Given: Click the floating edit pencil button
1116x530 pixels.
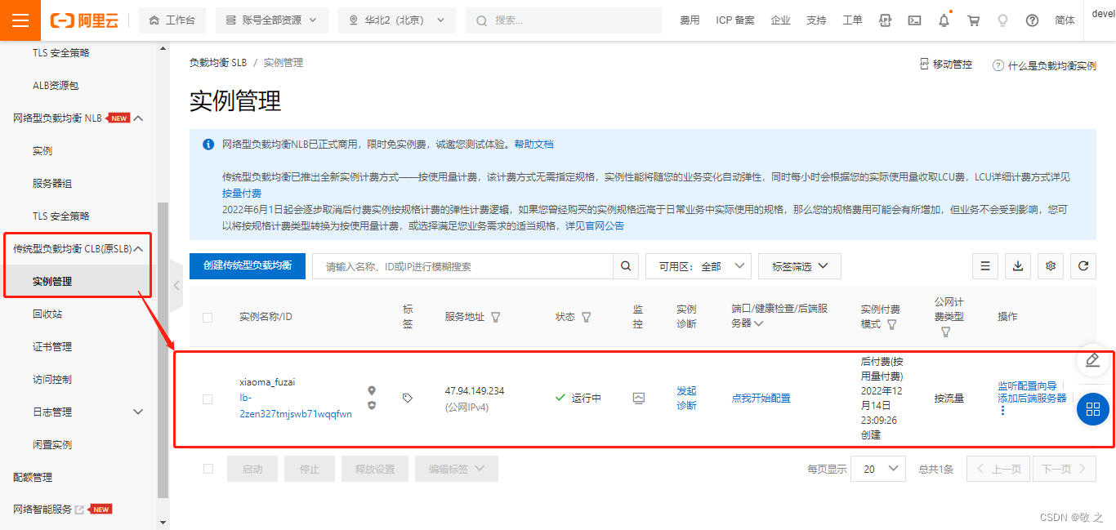Looking at the screenshot, I should [1093, 360].
